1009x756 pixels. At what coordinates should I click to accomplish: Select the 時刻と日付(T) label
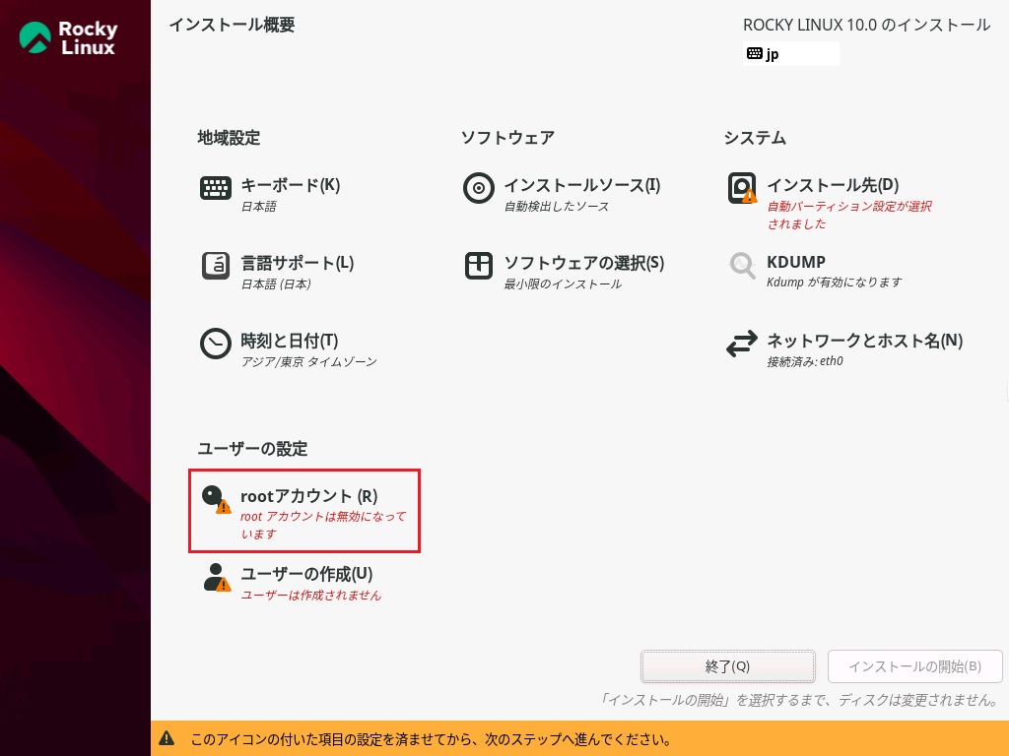click(x=289, y=341)
